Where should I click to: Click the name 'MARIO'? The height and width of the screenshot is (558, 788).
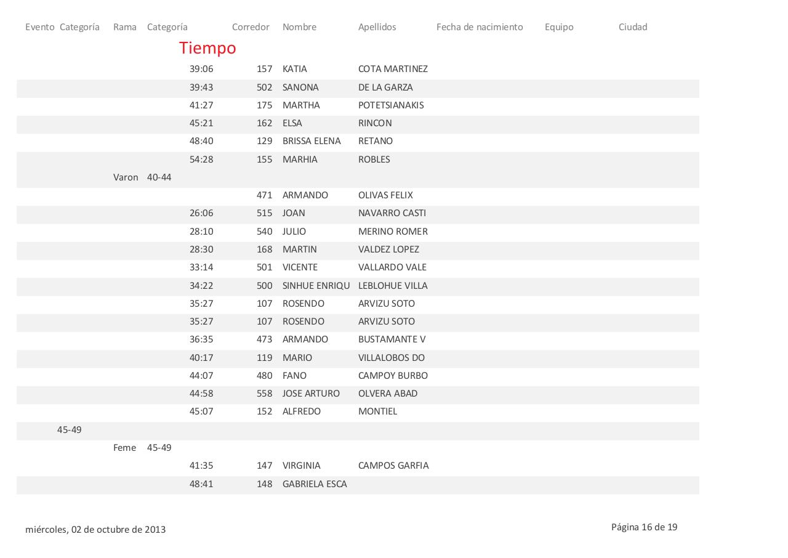click(297, 358)
